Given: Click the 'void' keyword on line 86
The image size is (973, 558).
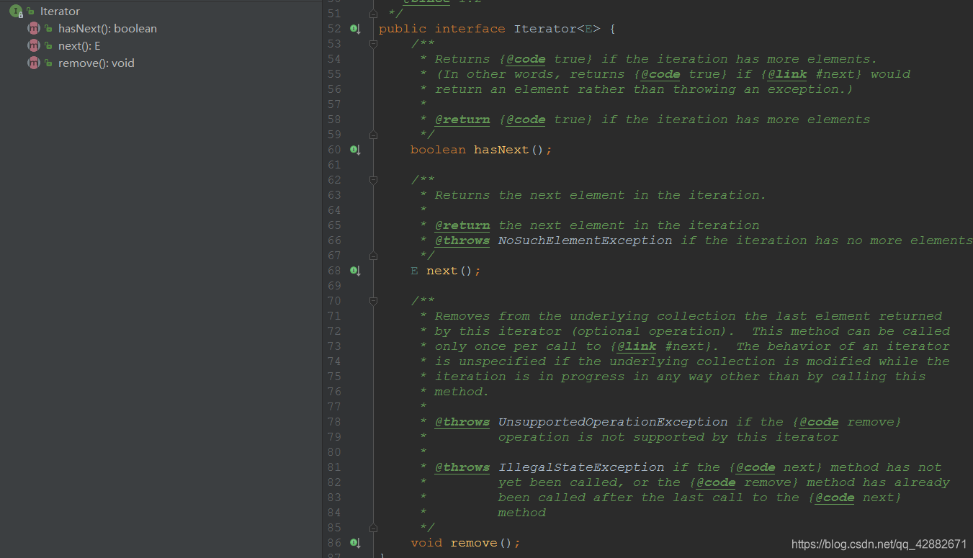Looking at the screenshot, I should [x=426, y=543].
